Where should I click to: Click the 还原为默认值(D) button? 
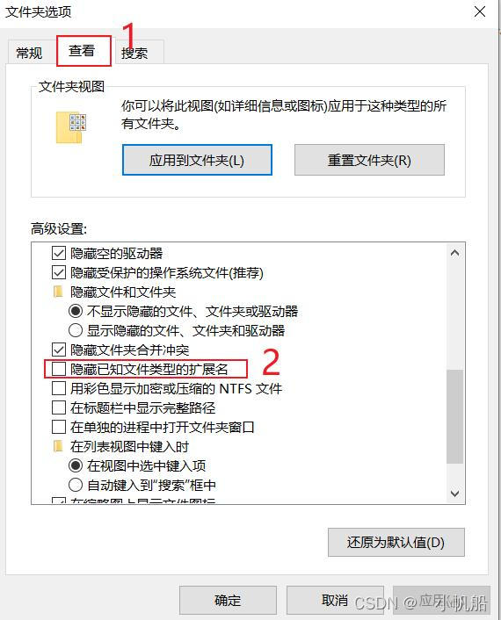pos(396,542)
